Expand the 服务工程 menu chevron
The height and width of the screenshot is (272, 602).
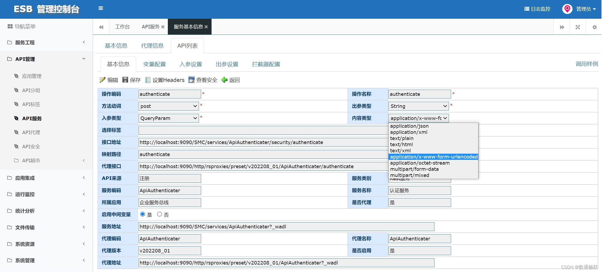tap(84, 42)
